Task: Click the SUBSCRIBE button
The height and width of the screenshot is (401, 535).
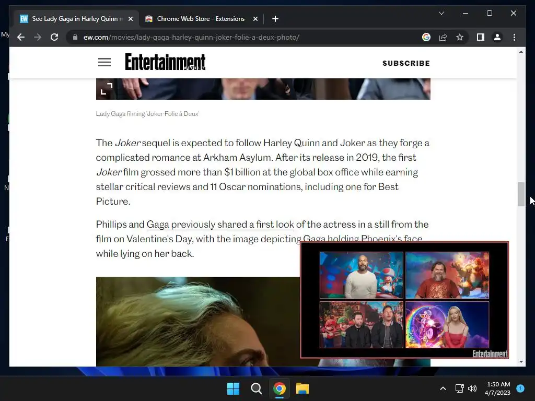Action: 406,63
